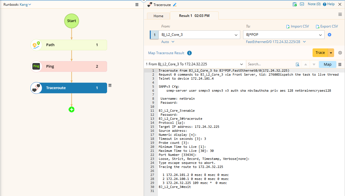Open the traceroute settings gear
This screenshot has height=196, width=345.
coord(340,53)
